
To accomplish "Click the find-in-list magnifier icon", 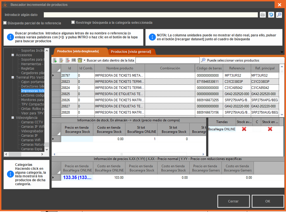I will click(x=203, y=60).
